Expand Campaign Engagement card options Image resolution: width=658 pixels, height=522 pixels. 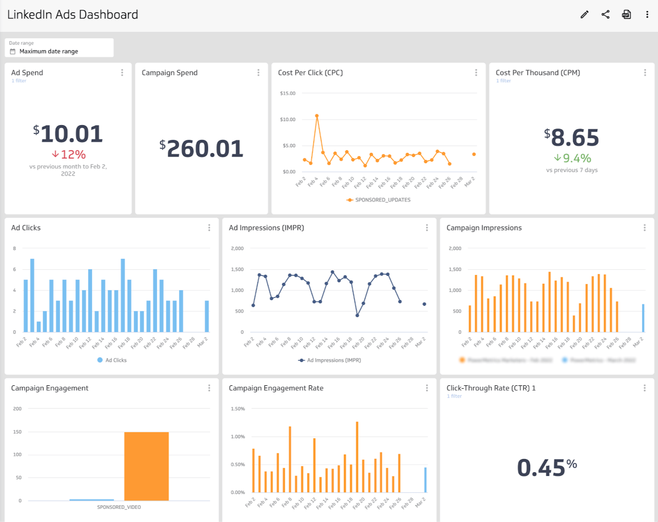coord(209,388)
